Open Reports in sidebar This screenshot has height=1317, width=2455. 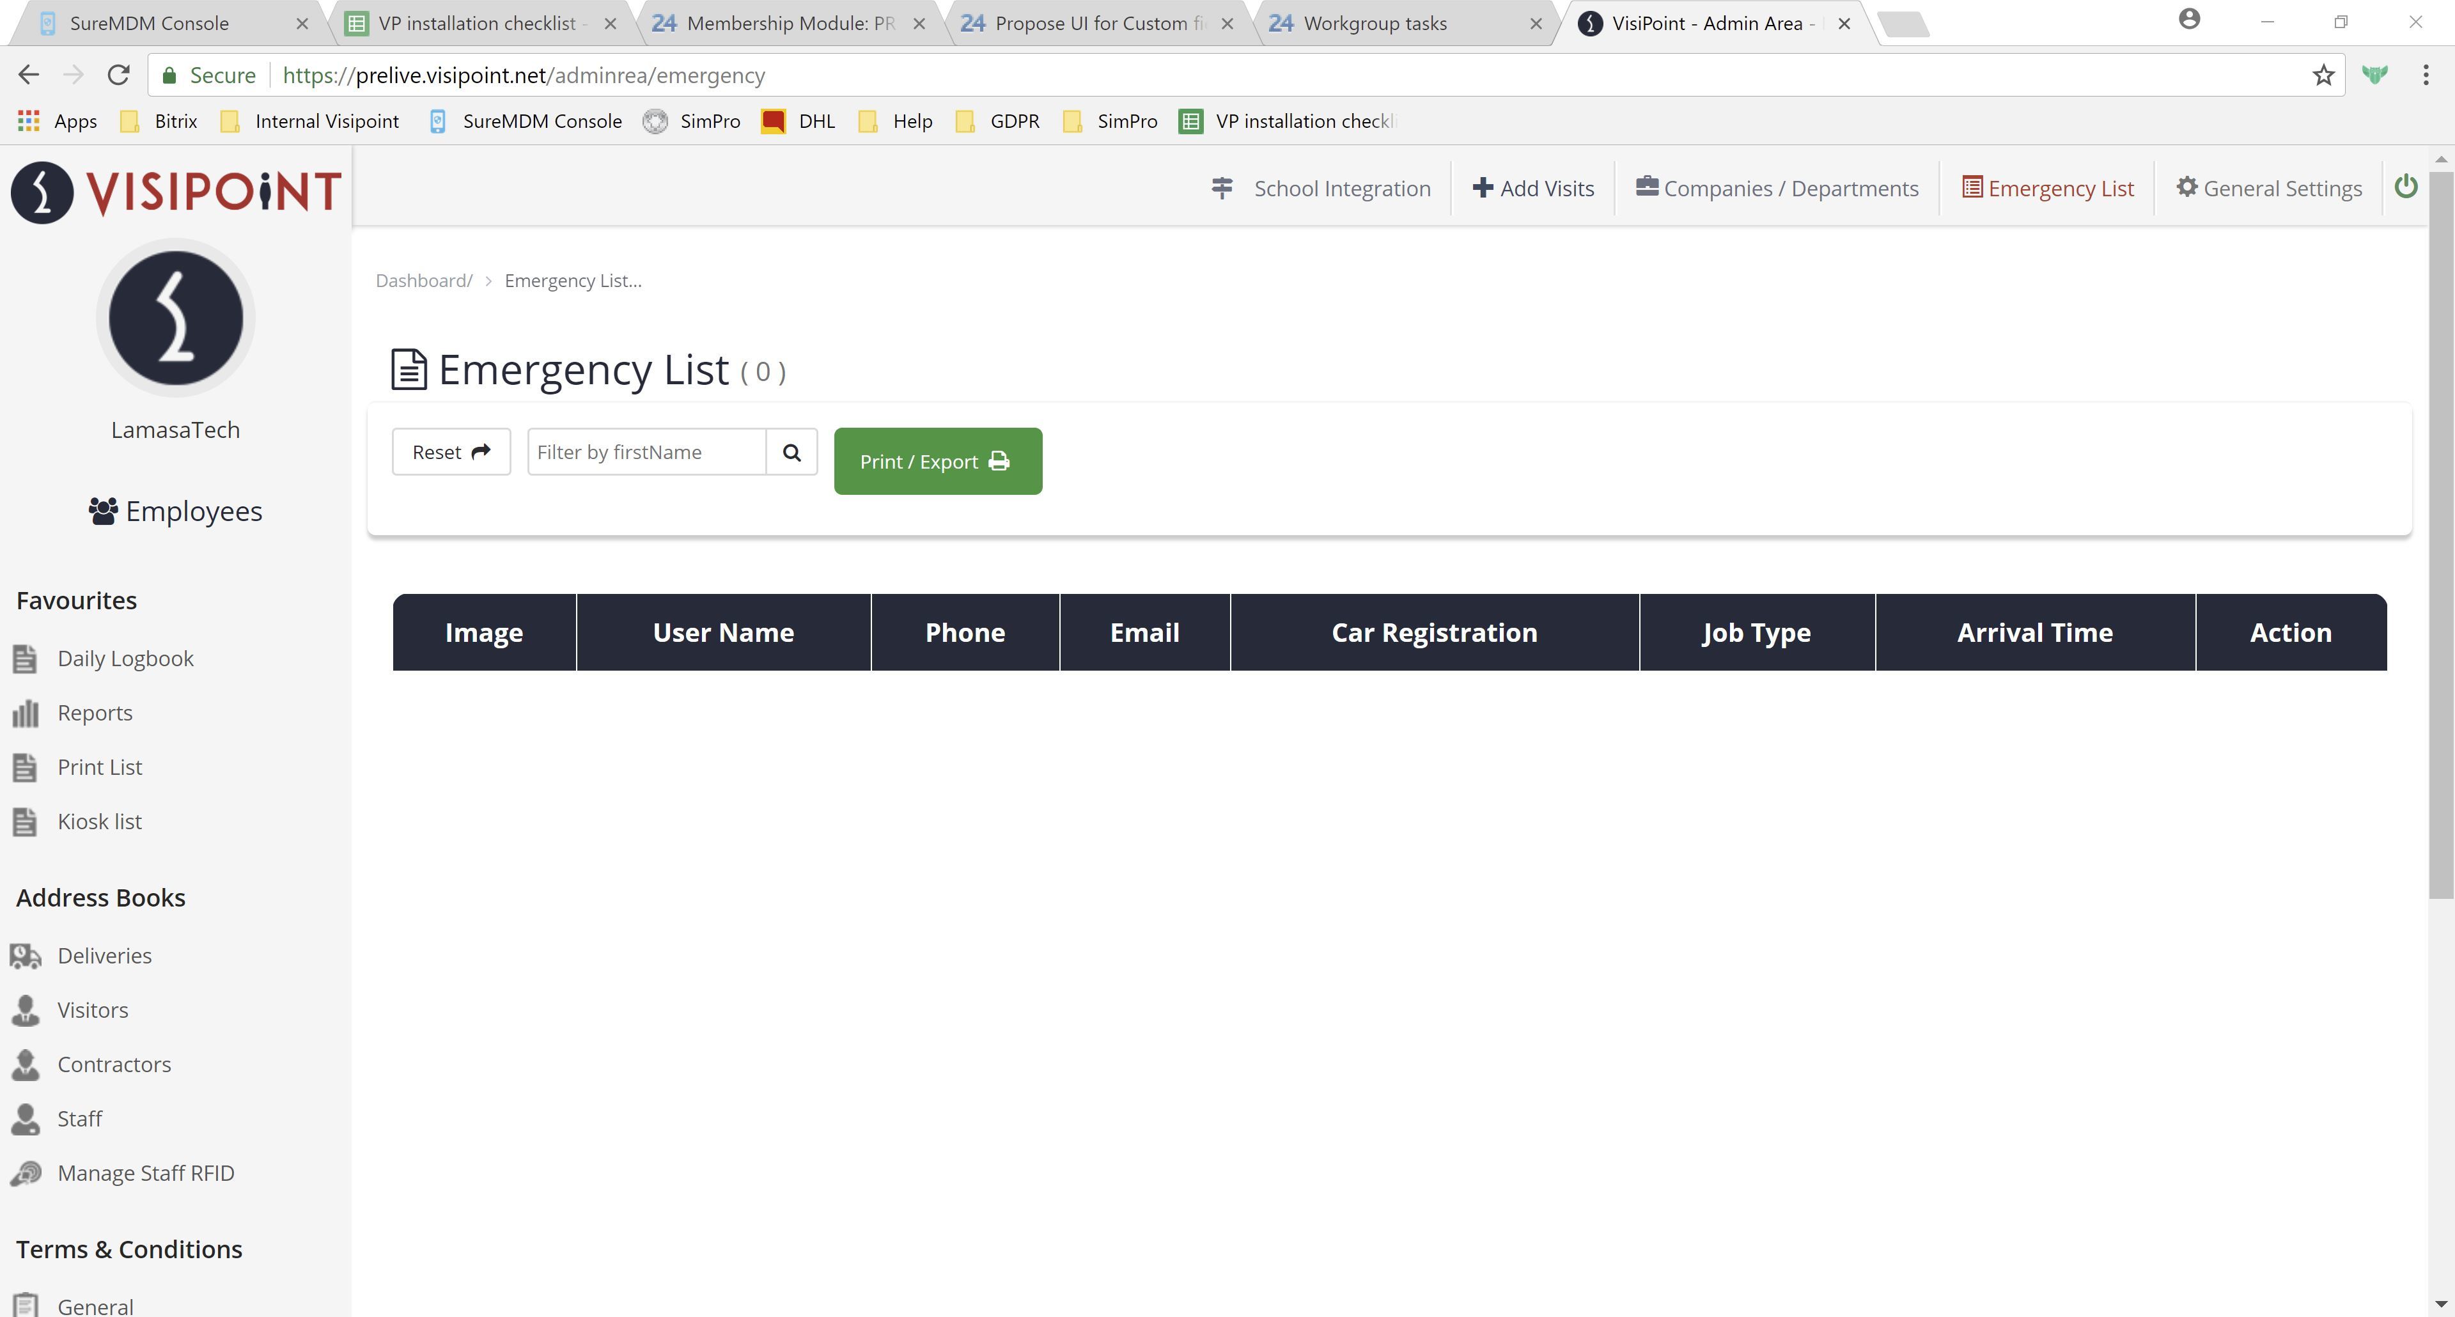click(95, 713)
